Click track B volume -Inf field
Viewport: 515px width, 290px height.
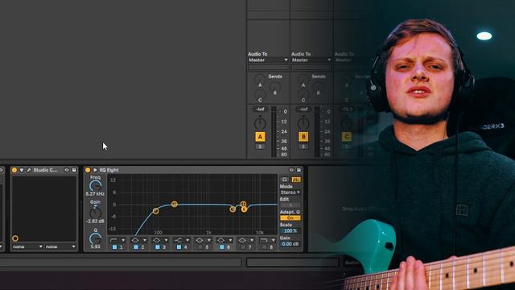[303, 110]
